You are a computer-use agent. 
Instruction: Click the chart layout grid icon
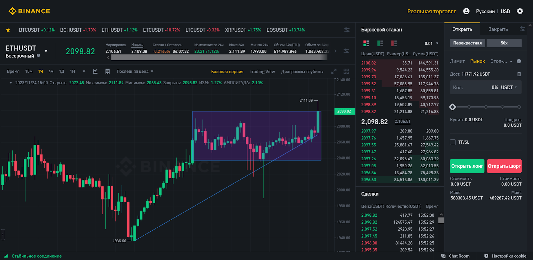pyautogui.click(x=108, y=71)
